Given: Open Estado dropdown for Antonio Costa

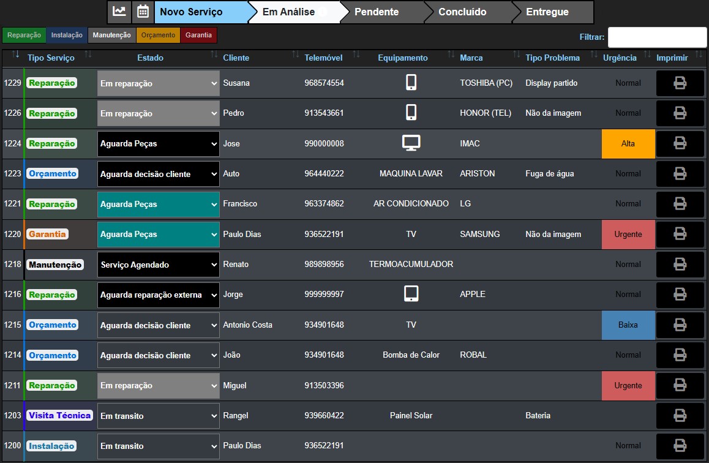Looking at the screenshot, I should (158, 325).
